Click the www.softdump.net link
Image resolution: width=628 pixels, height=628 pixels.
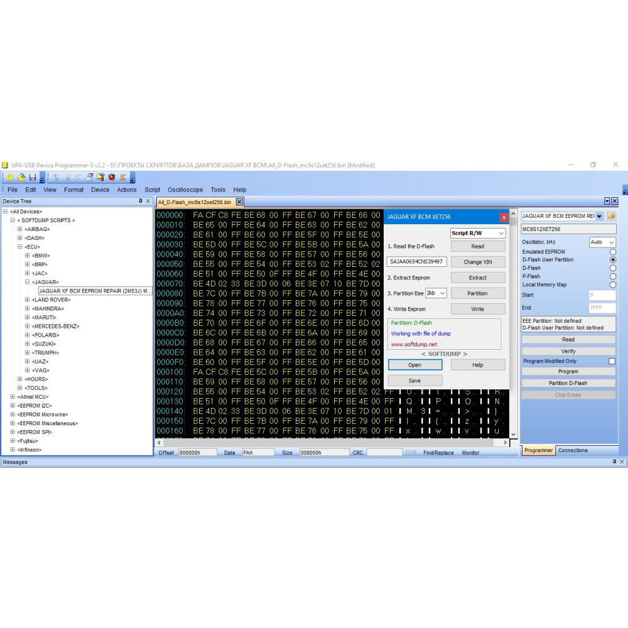tap(414, 344)
